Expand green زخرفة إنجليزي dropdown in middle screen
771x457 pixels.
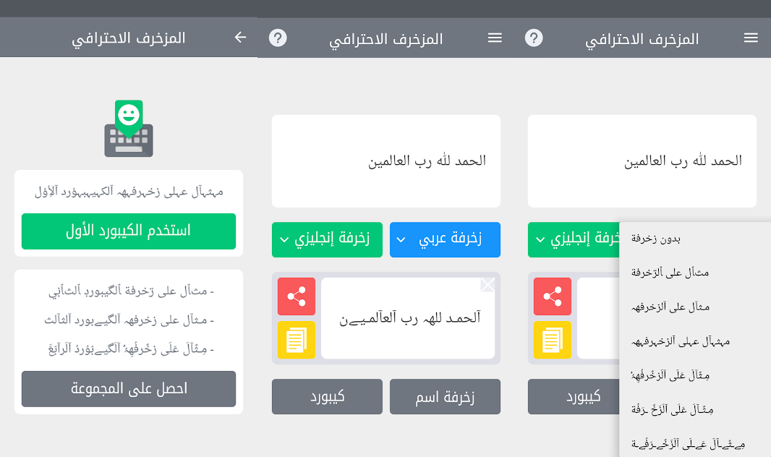point(327,240)
